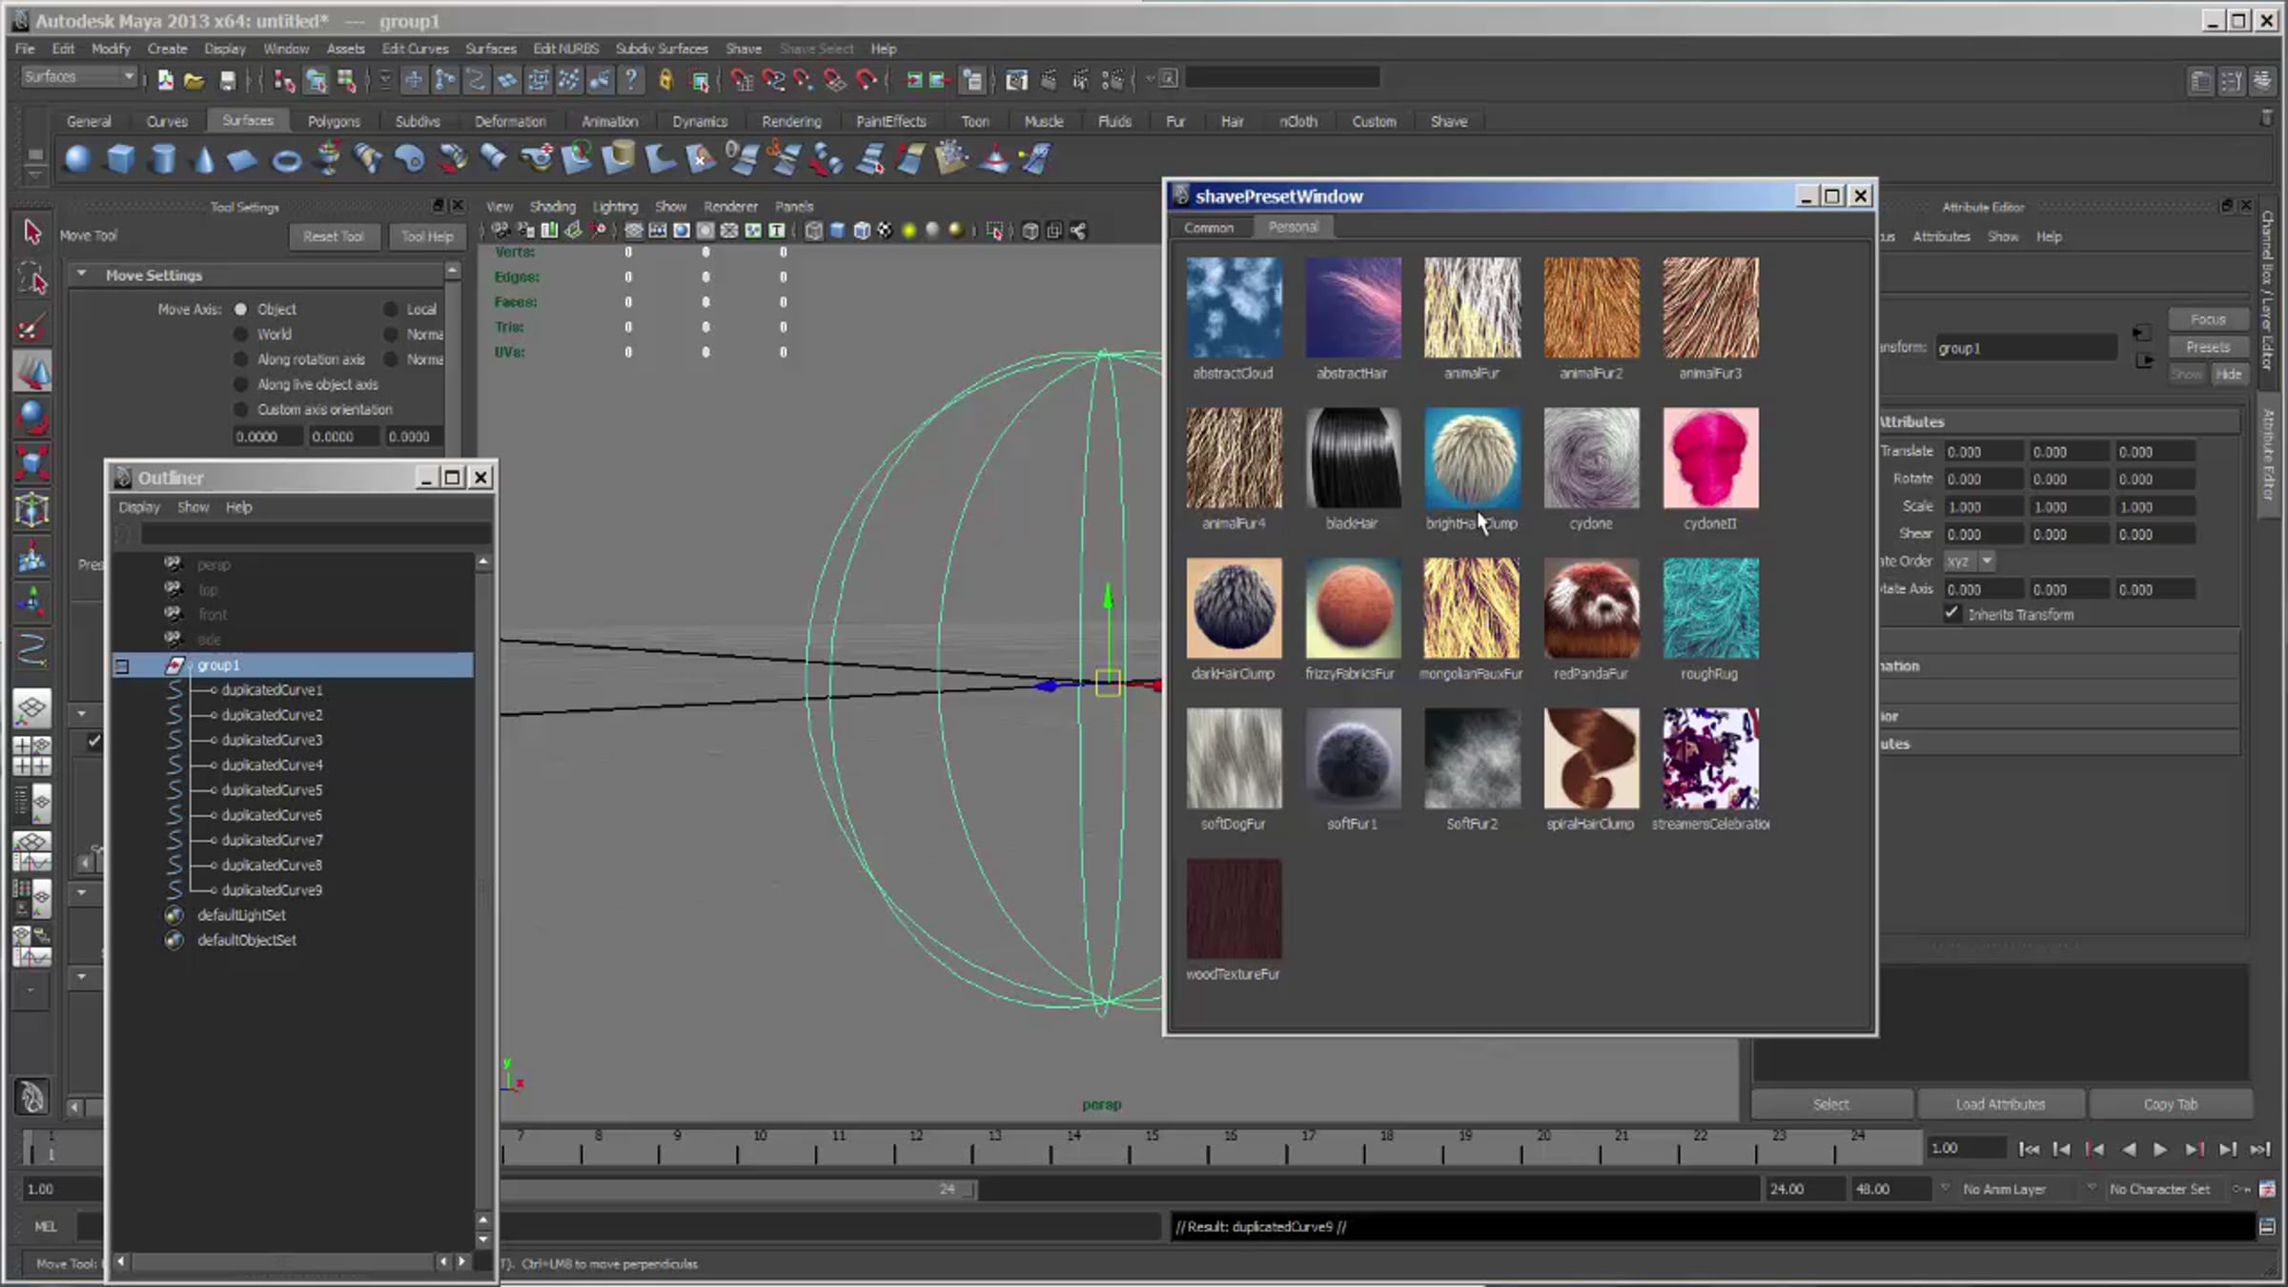The image size is (2288, 1287).
Task: Select the Local move axis option
Action: pyautogui.click(x=391, y=310)
